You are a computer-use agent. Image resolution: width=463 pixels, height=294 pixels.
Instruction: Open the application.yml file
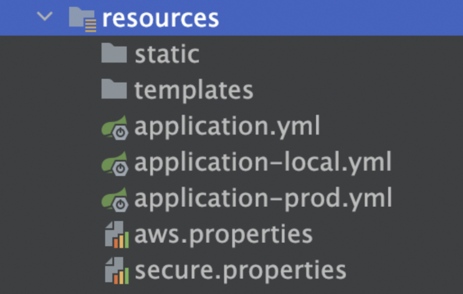(x=227, y=127)
